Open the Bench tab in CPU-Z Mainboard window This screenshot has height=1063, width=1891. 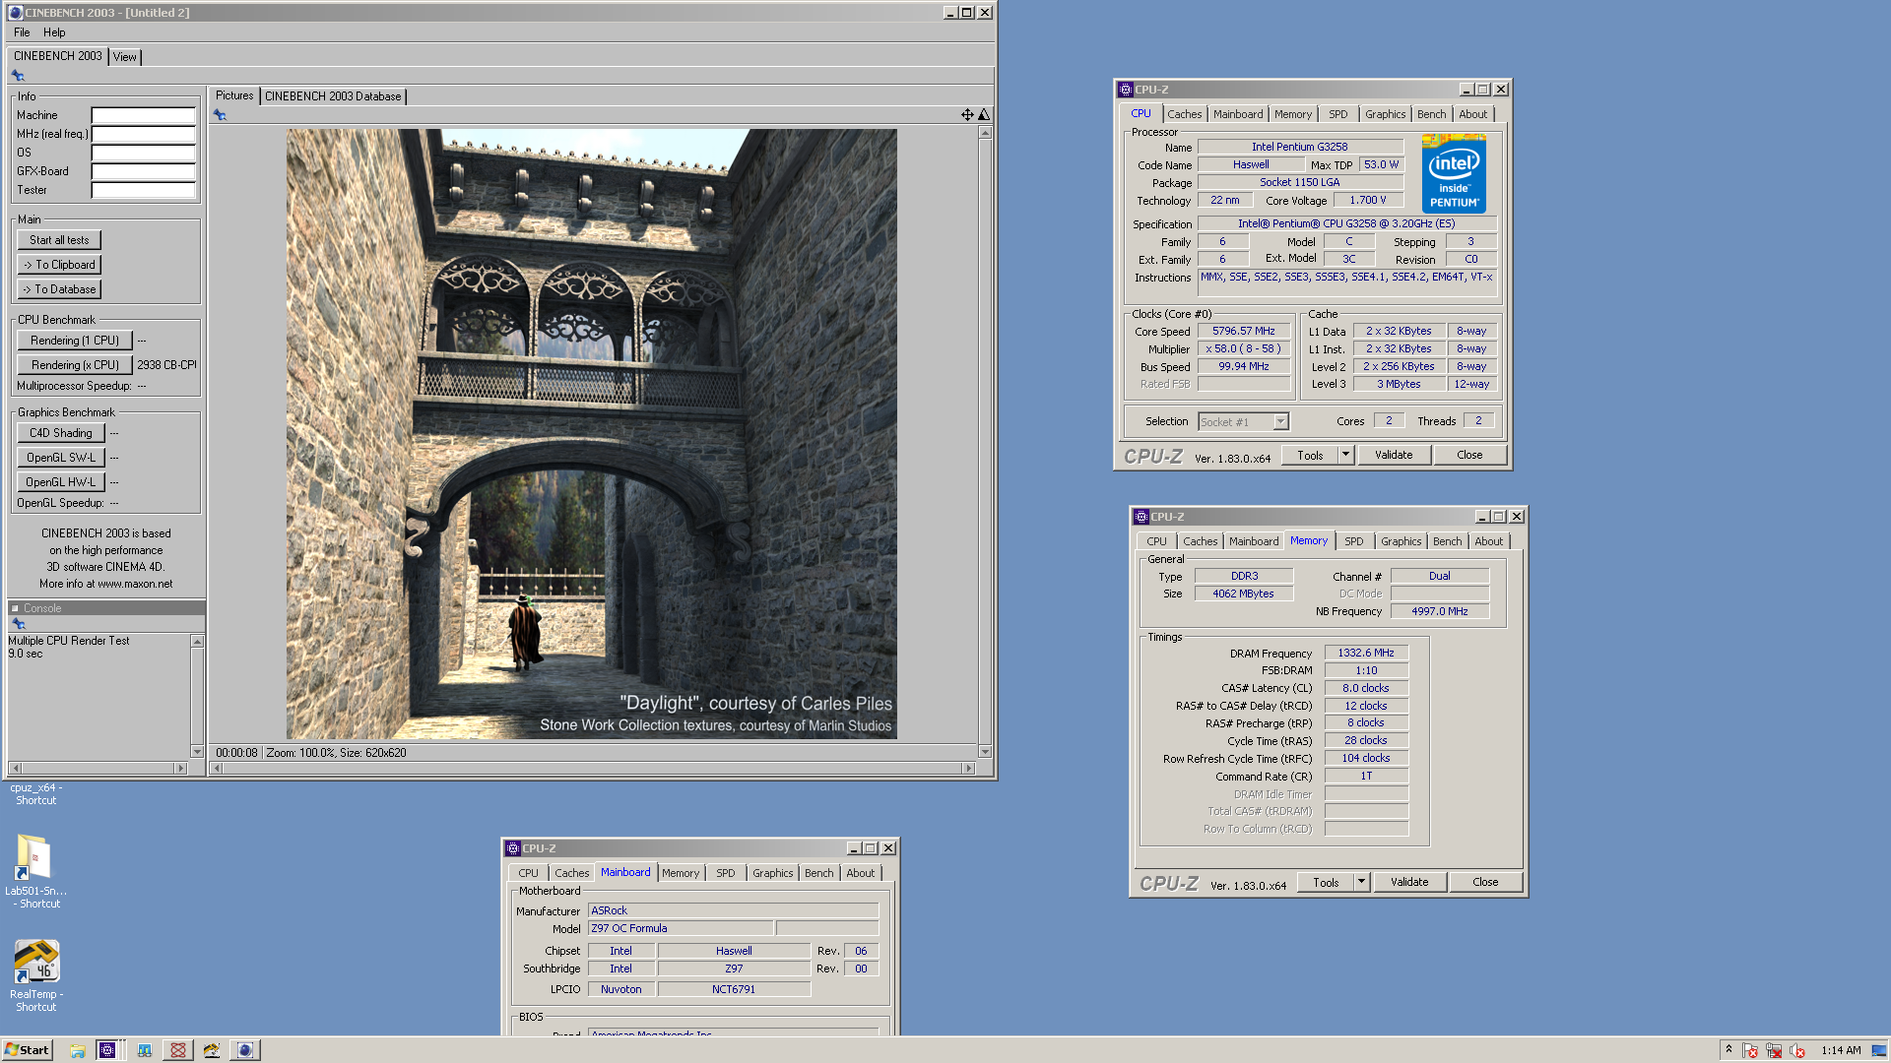point(819,873)
